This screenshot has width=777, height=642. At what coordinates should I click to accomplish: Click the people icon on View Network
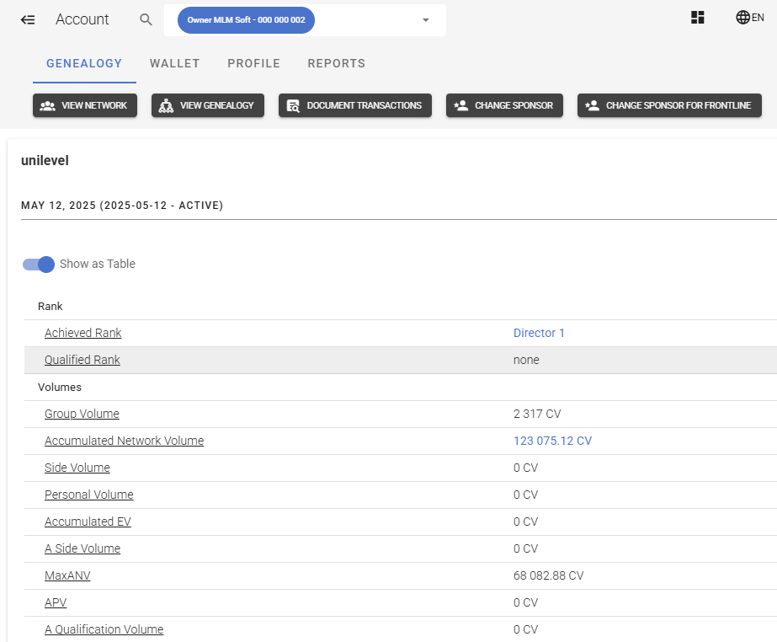click(48, 105)
